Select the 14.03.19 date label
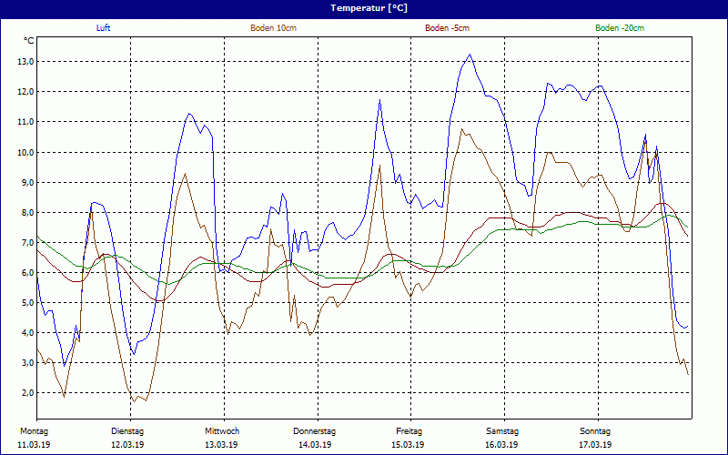 click(x=315, y=445)
